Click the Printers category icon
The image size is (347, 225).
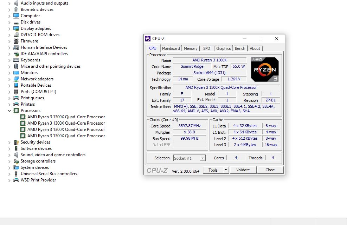pos(16,104)
